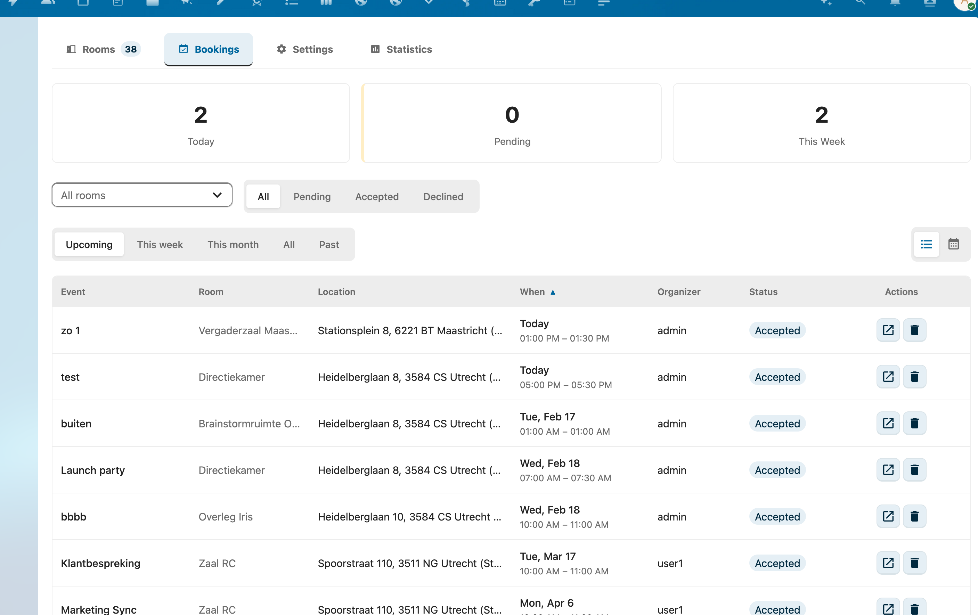Change sort order on the When column
The image size is (978, 615).
537,292
